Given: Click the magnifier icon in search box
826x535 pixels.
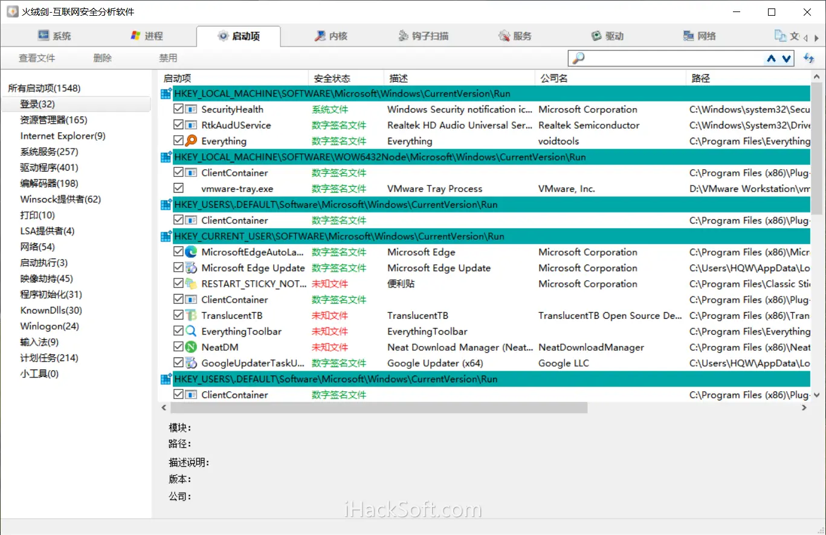Looking at the screenshot, I should [578, 58].
